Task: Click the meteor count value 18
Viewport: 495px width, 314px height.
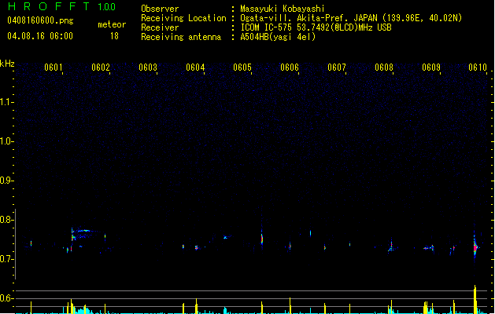Action: click(x=114, y=36)
